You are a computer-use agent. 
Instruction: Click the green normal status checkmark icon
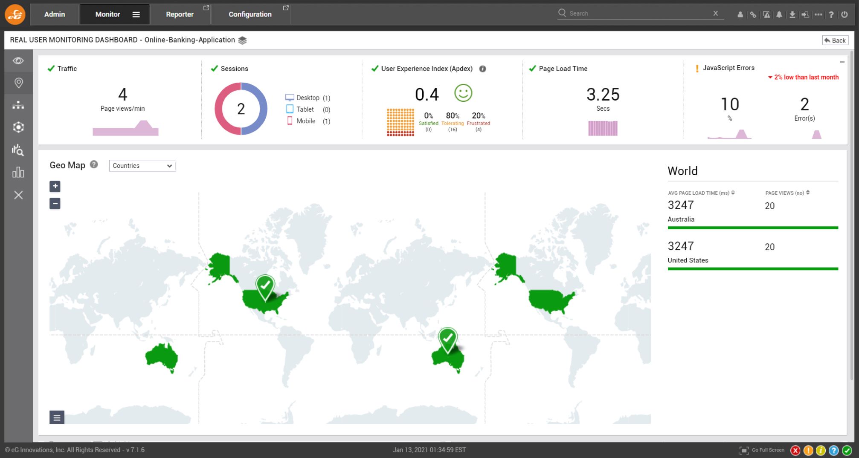(847, 450)
